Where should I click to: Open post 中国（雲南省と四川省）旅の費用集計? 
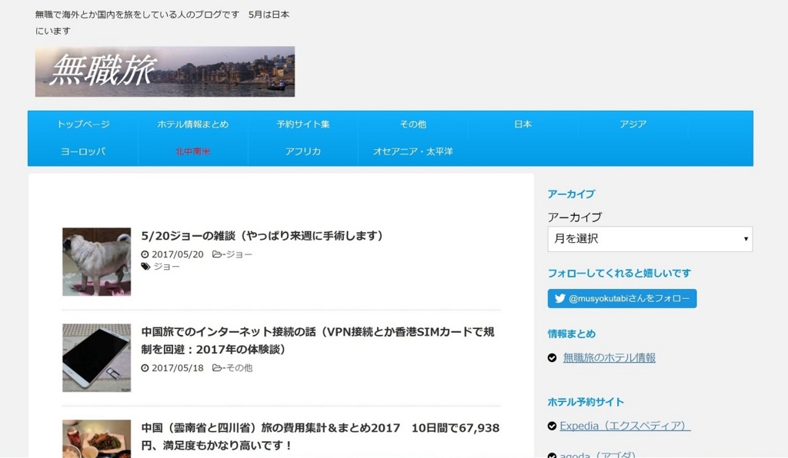[320, 436]
